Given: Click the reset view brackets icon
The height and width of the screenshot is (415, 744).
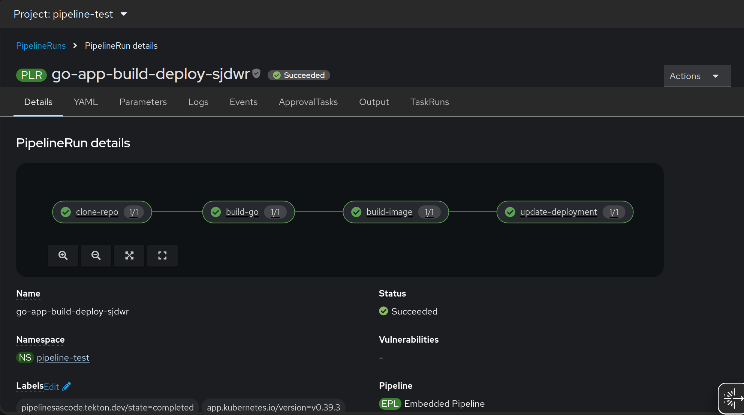Looking at the screenshot, I should click(x=162, y=256).
